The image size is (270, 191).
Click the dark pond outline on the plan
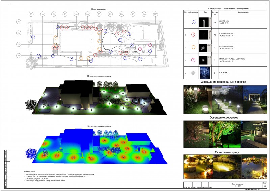pos(110,41)
